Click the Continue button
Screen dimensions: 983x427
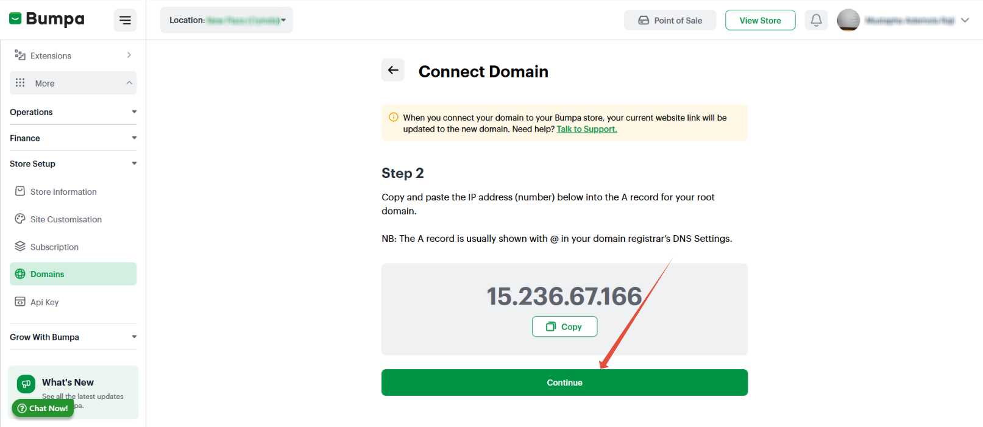(x=564, y=383)
